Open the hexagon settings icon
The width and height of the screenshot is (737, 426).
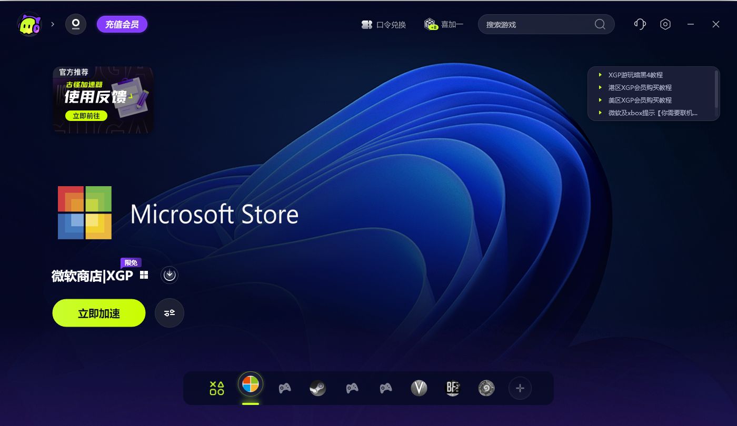coord(665,24)
